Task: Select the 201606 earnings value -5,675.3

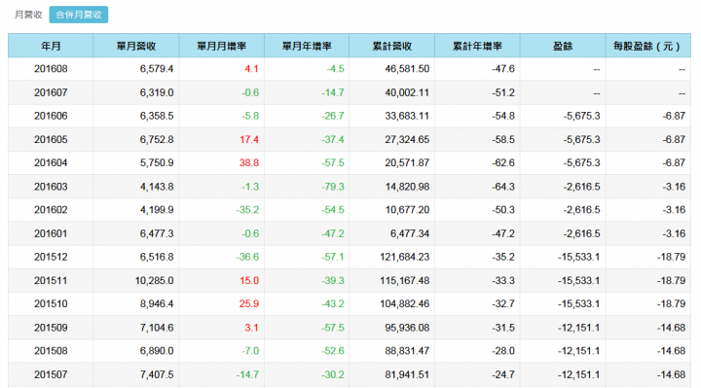Action: (581, 116)
